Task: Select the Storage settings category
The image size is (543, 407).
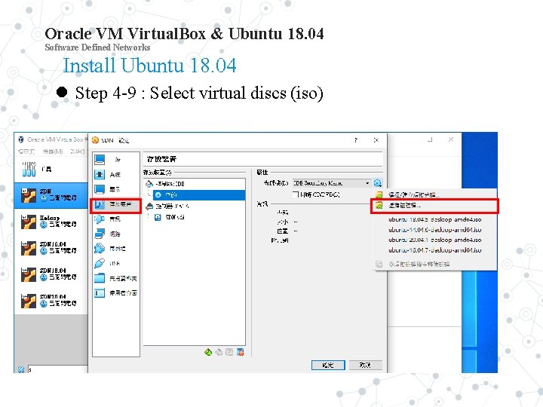Action: (115, 205)
